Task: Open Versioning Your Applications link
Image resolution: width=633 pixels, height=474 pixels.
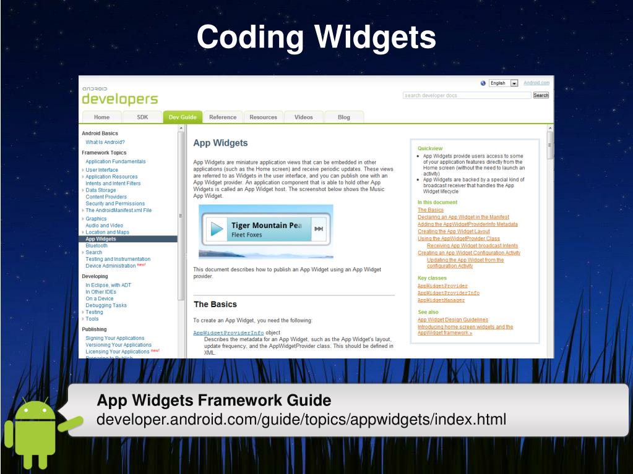Action: (x=118, y=345)
